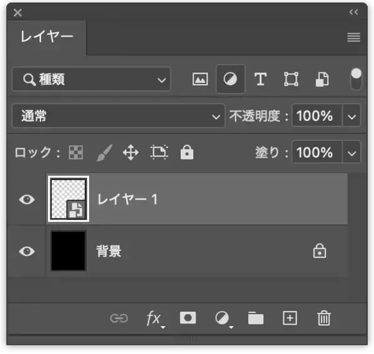Select the レイヤー panel tab
The width and height of the screenshot is (374, 354).
[47, 37]
